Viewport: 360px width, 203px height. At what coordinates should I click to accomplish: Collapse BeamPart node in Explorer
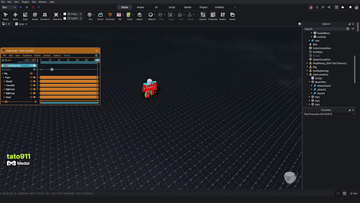[310, 82]
